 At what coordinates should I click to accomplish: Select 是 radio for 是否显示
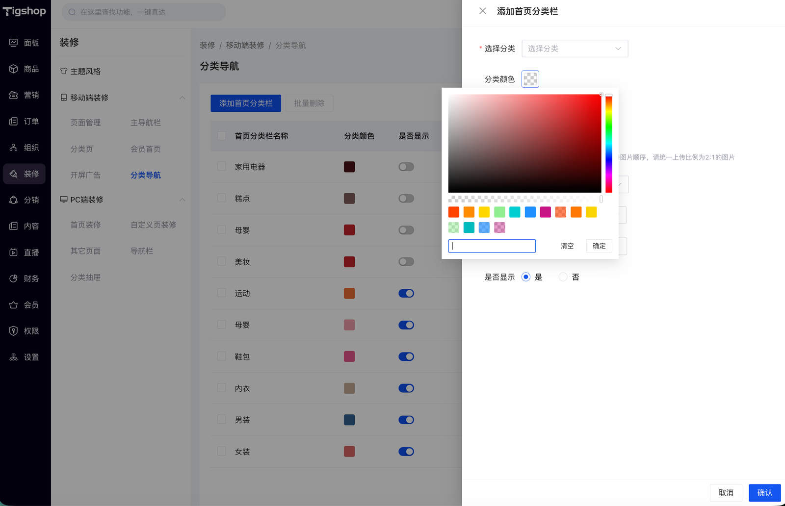click(526, 277)
